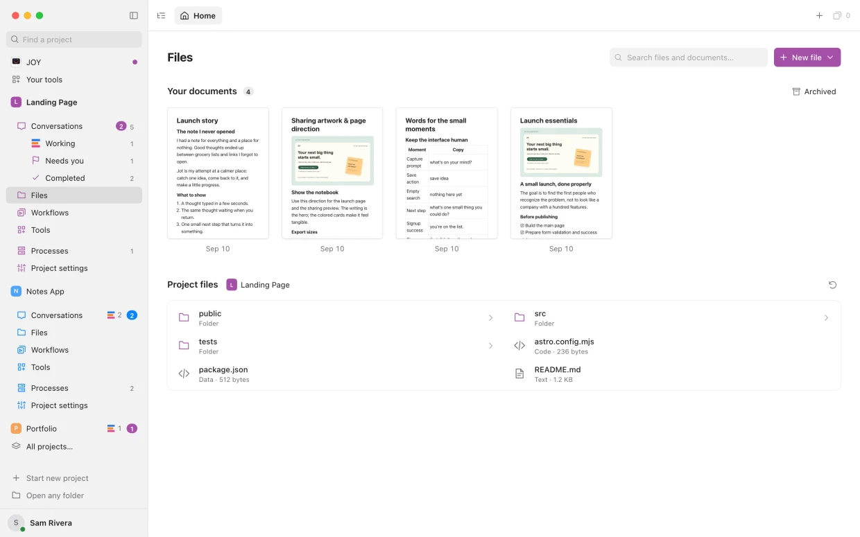This screenshot has width=860, height=537.
Task: Click the Files icon under Landing Page
Action: (21, 195)
